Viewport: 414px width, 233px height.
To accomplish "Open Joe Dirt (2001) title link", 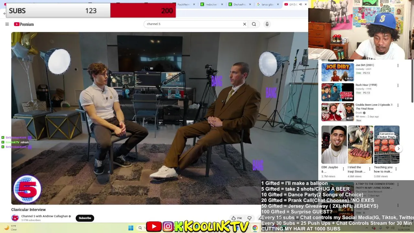I will click(x=365, y=65).
